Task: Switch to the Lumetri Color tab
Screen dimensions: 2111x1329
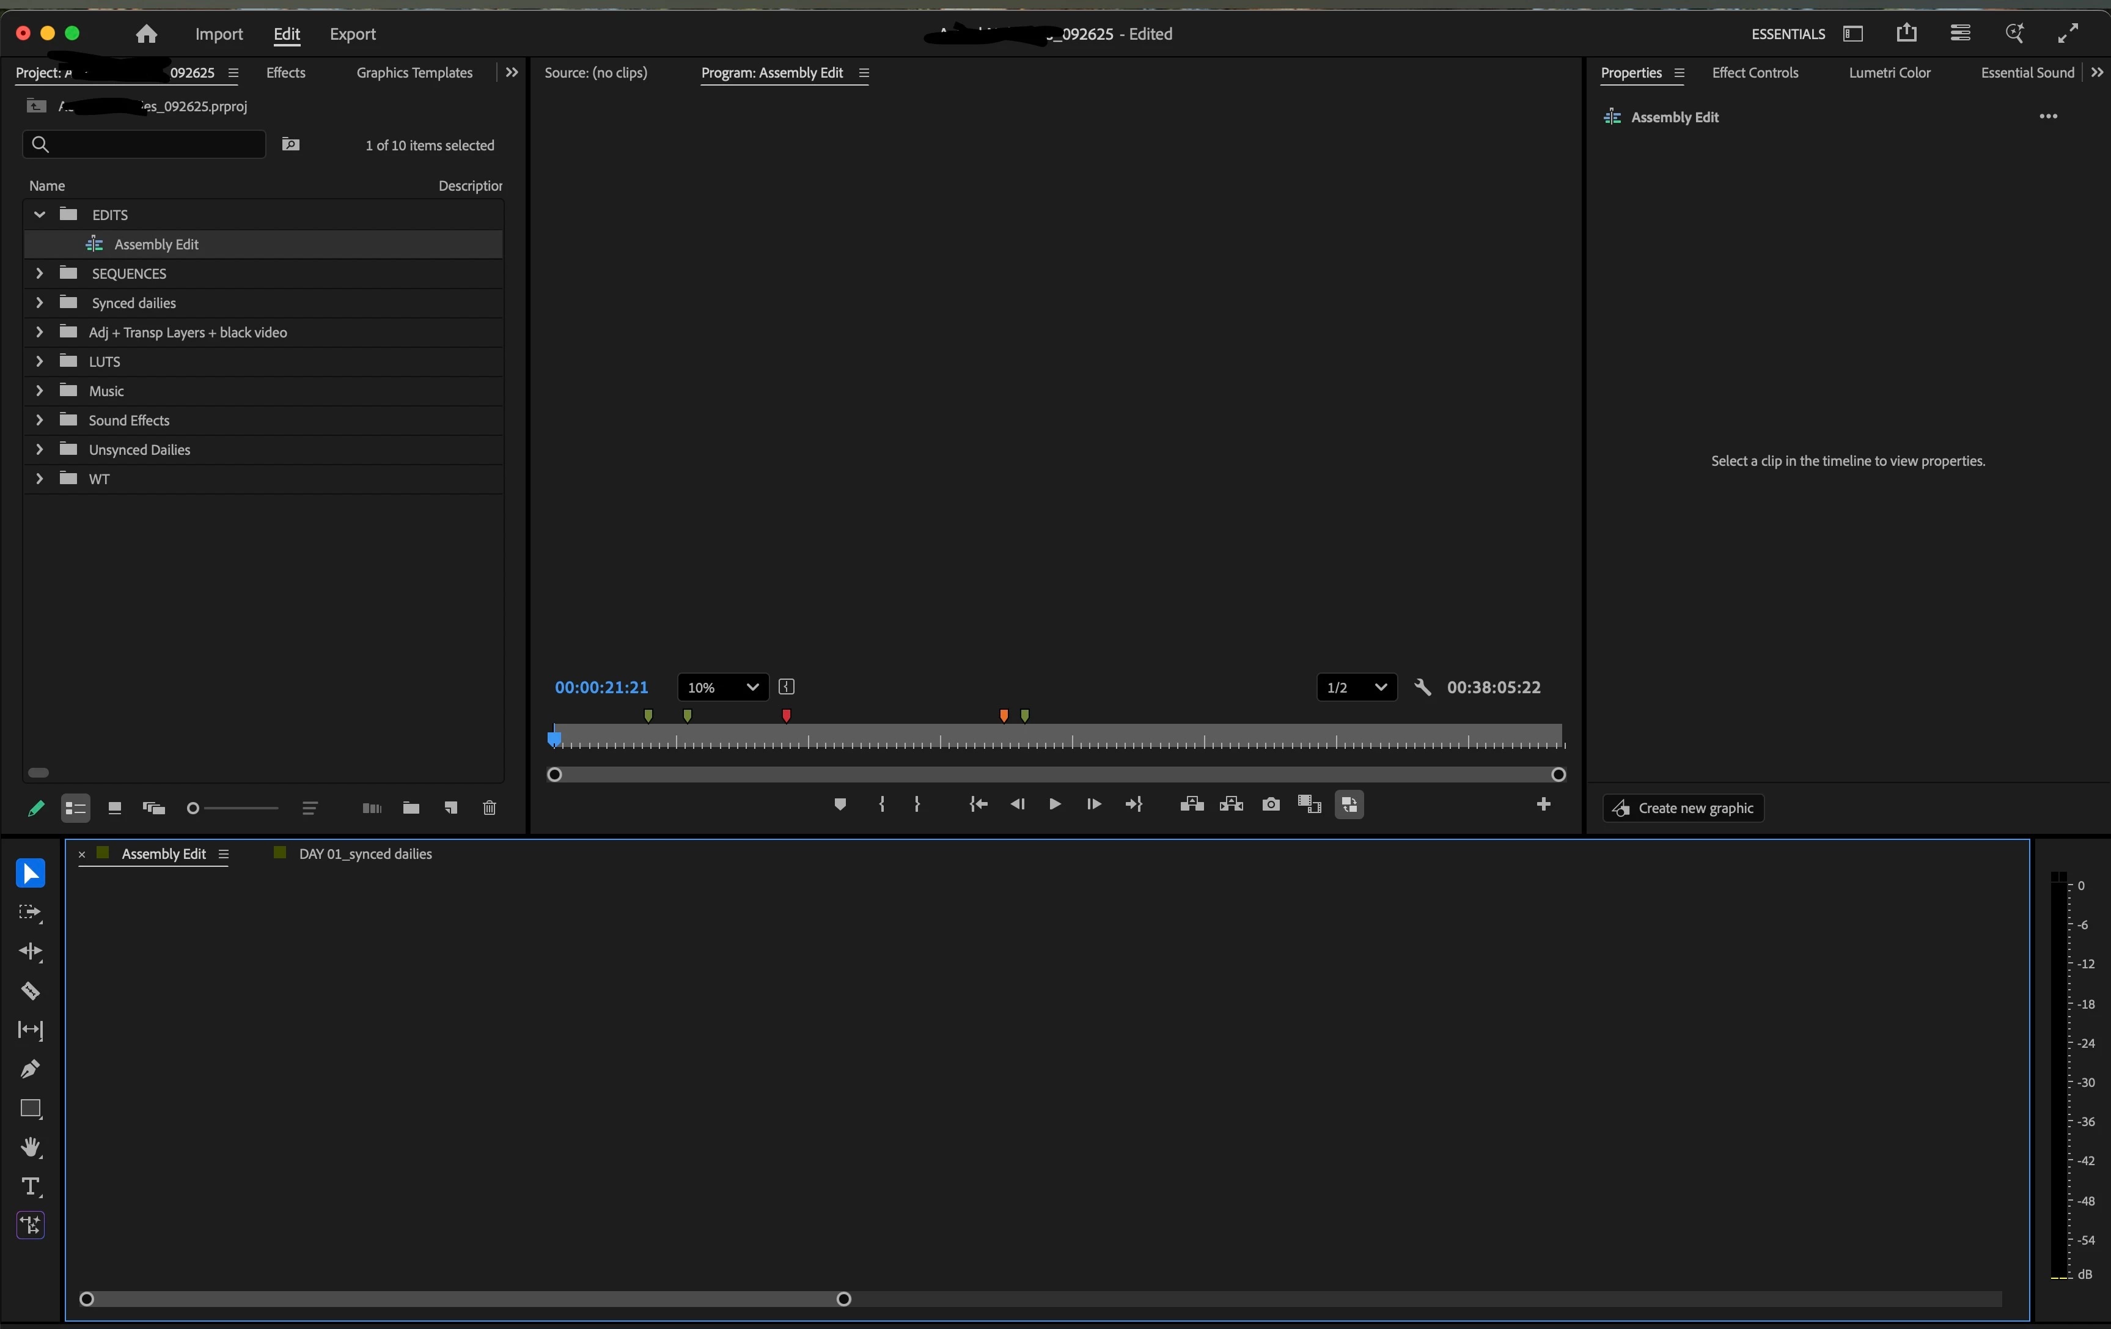Action: tap(1889, 73)
